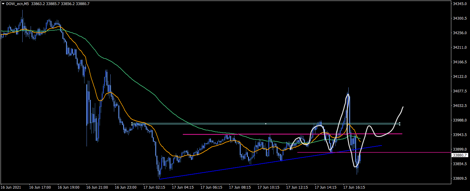
Task: Click the 33943.5 price scale label
Action: (460, 135)
